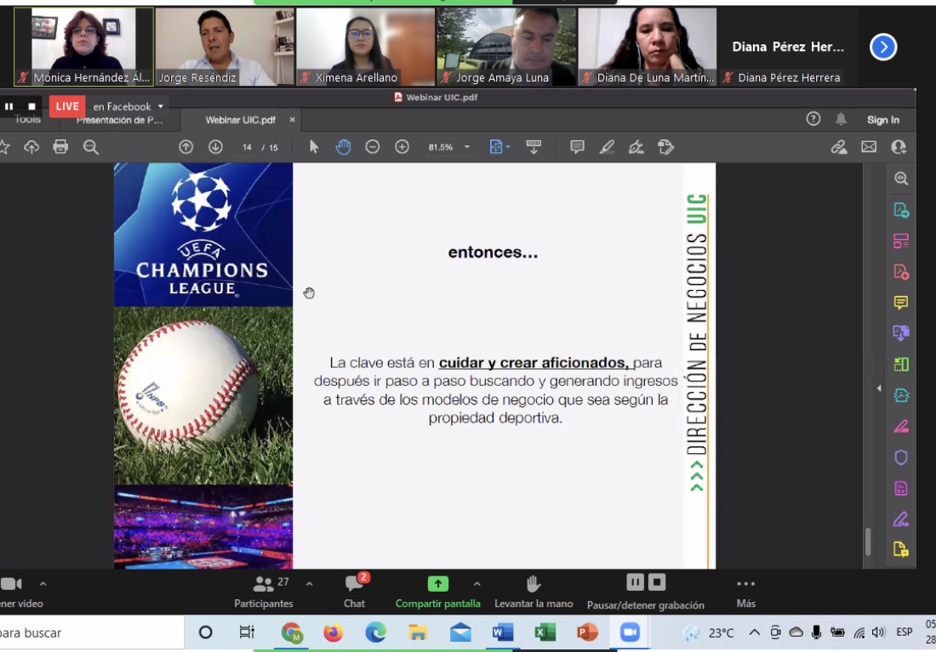Go to next page with down arrow
Screen dimensions: 936x652
click(215, 147)
